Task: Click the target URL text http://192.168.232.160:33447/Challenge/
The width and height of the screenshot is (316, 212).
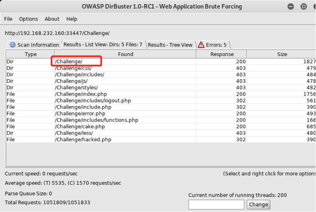Action: point(57,33)
